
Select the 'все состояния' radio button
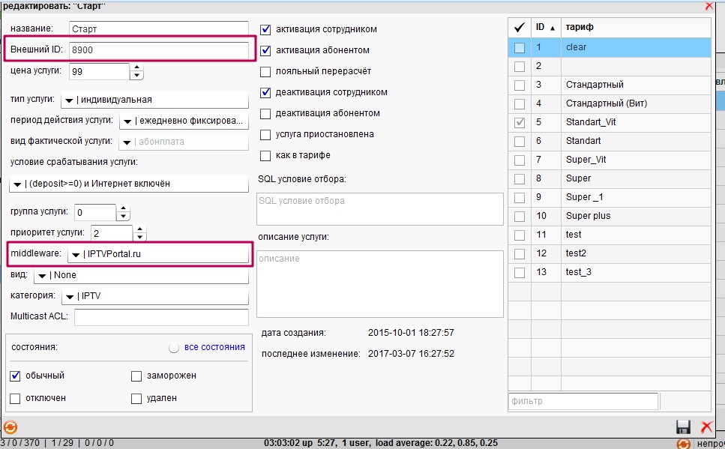click(x=175, y=348)
